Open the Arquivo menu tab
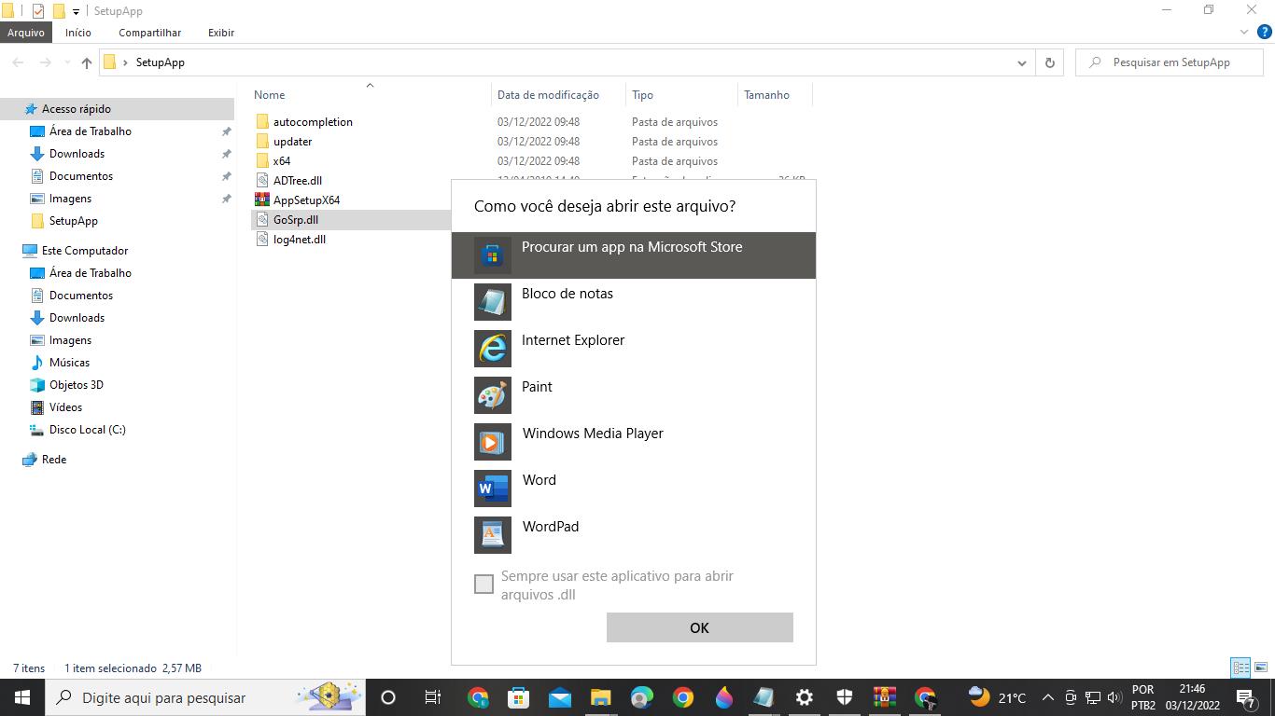 pos(26,33)
